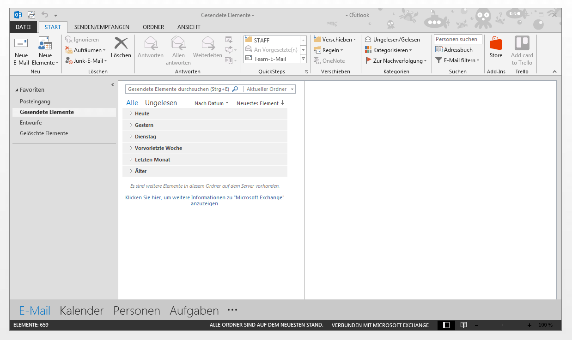This screenshot has width=572, height=340.
Task: Open the Customize Quick Access Toolbar dropdown
Action: [x=56, y=15]
